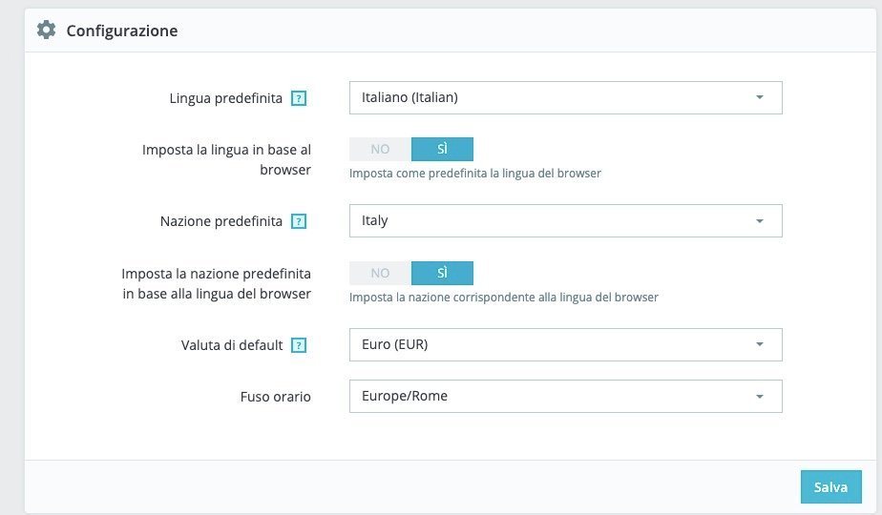Click the browser language hint text
882x515 pixels.
[x=474, y=174]
